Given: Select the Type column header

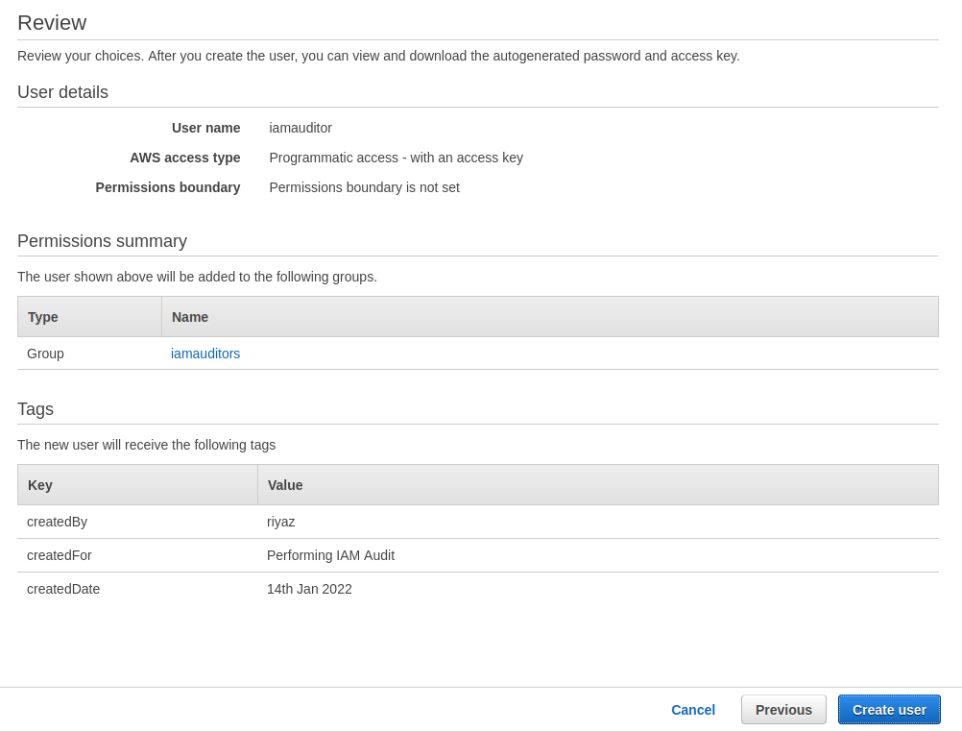Looking at the screenshot, I should [x=42, y=317].
